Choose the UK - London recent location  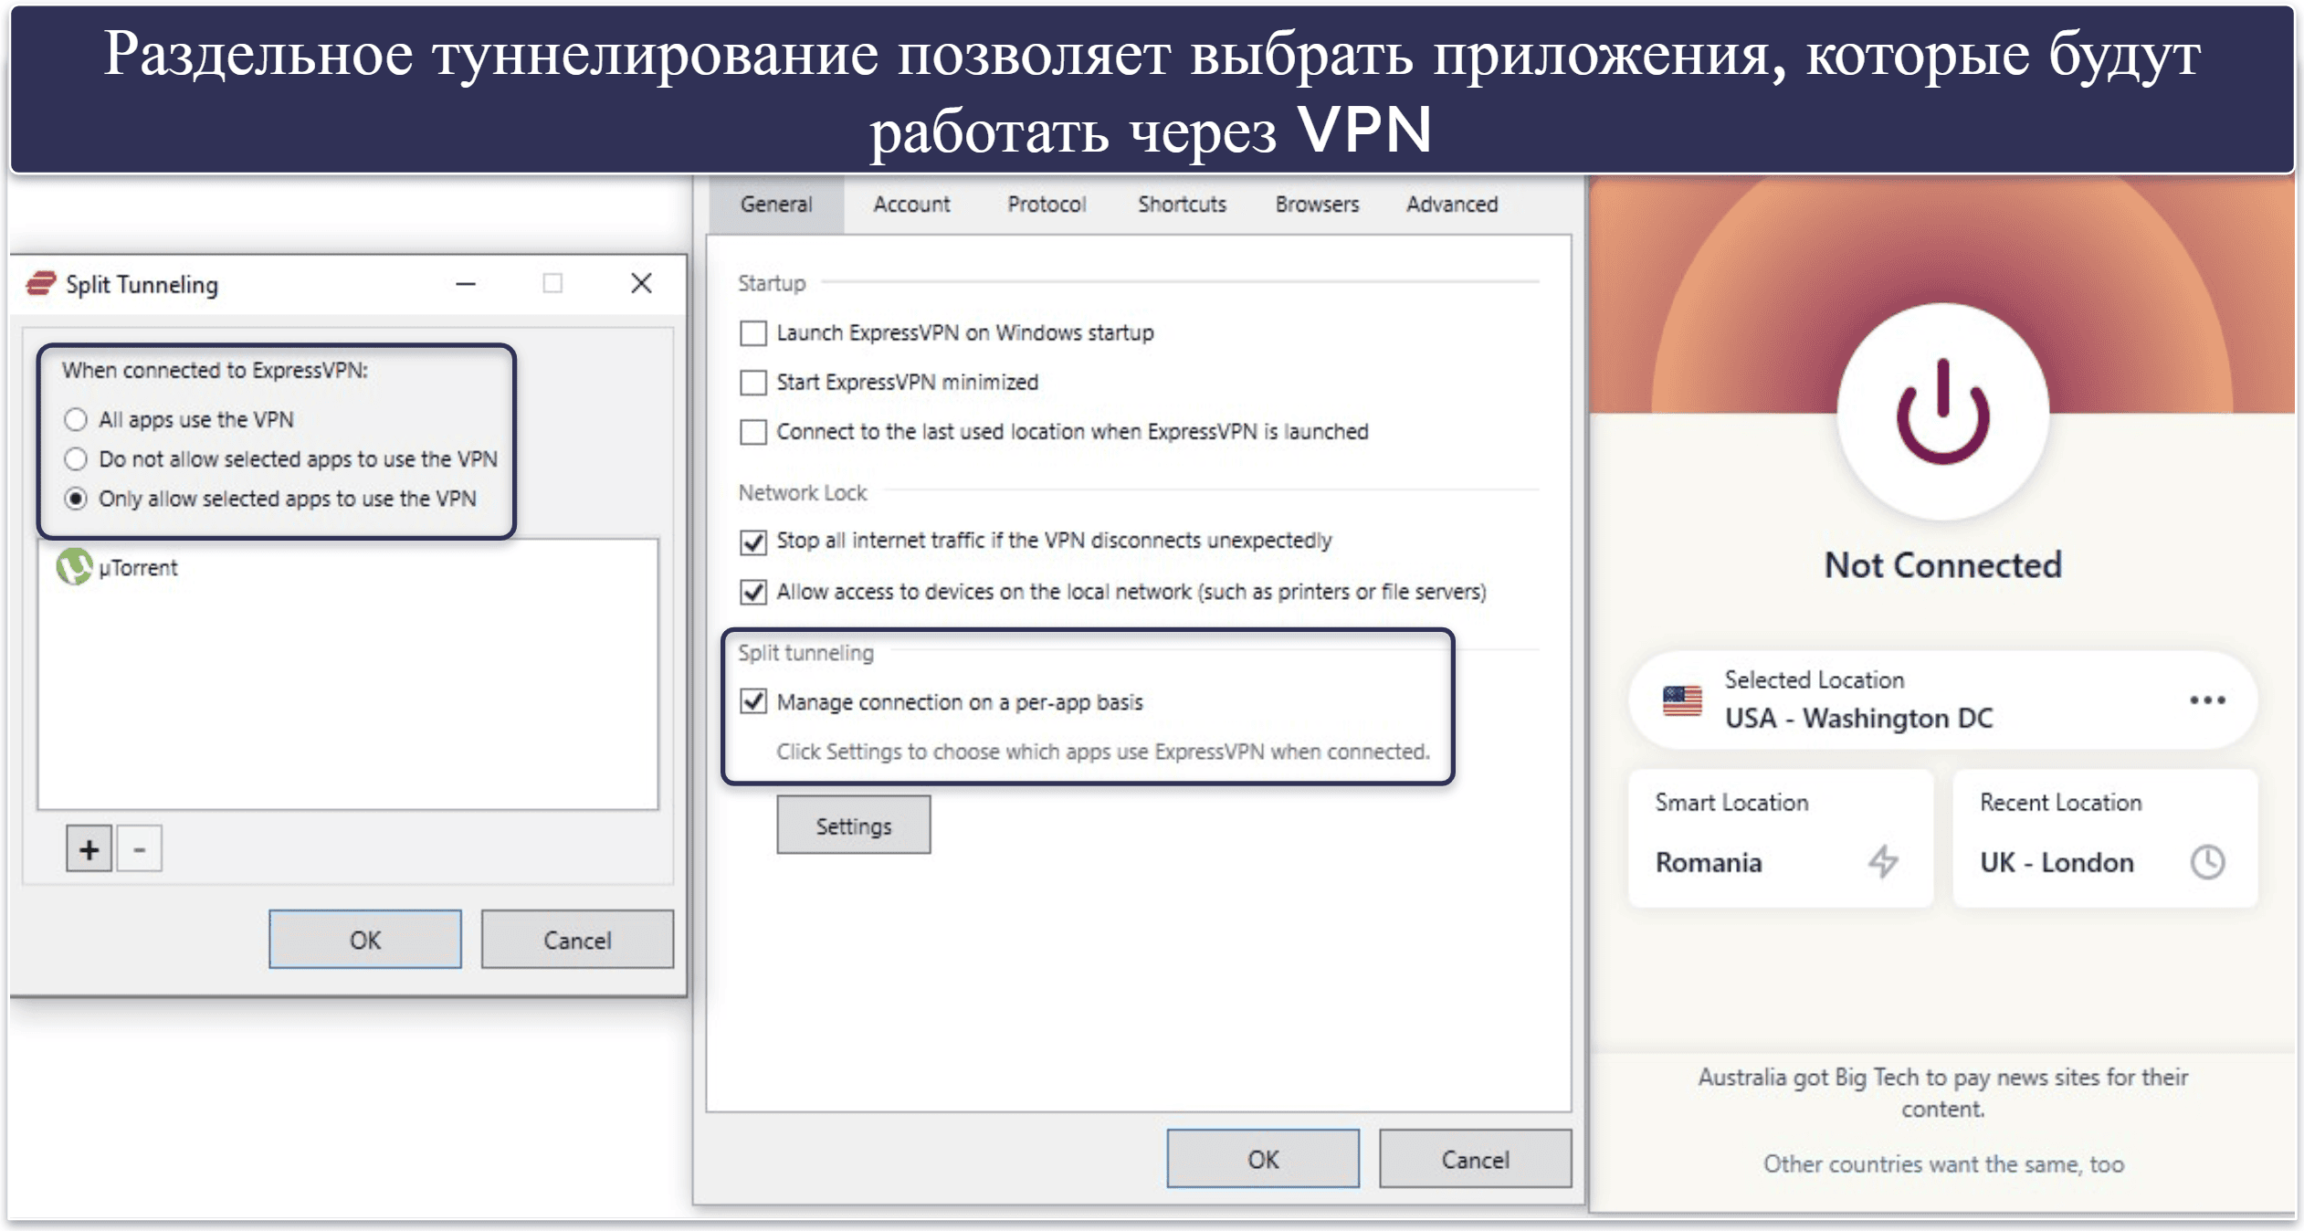coord(2104,838)
